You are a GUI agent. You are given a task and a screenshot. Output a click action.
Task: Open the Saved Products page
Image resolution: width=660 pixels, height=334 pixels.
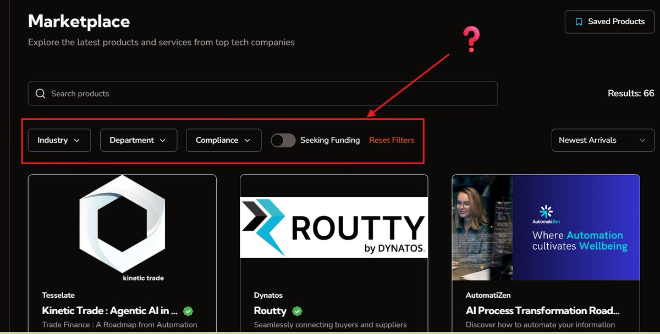[609, 22]
